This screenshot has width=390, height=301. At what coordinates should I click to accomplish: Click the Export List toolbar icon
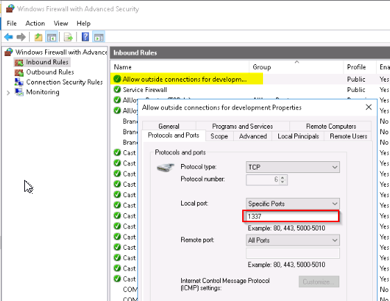point(68,37)
